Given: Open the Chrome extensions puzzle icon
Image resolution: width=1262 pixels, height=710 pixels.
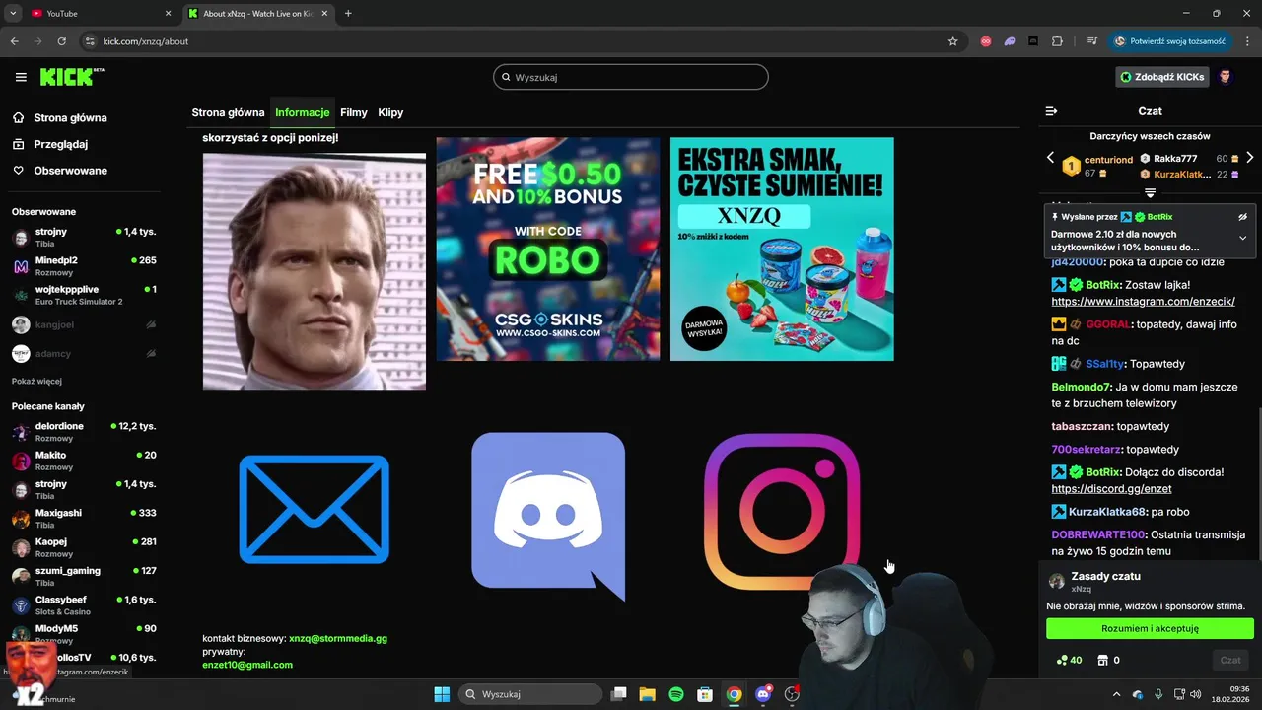Looking at the screenshot, I should (1058, 41).
